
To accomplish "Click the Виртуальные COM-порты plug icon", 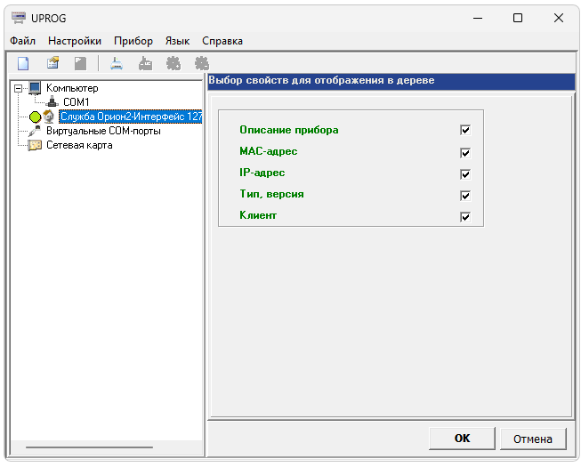I will [x=35, y=131].
